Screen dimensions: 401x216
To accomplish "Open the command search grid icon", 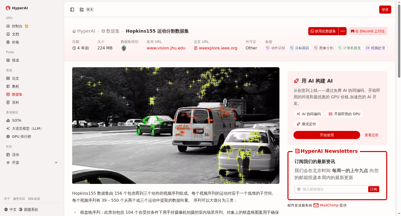I will [82, 10].
